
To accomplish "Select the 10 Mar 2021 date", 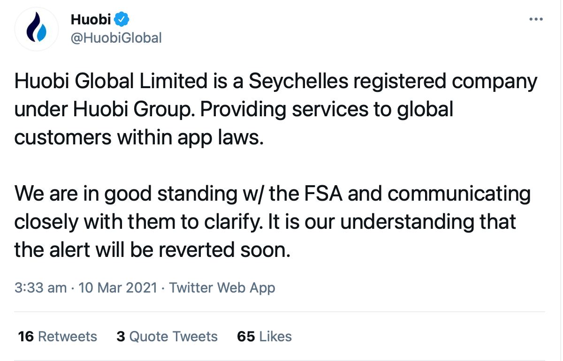I will [118, 287].
